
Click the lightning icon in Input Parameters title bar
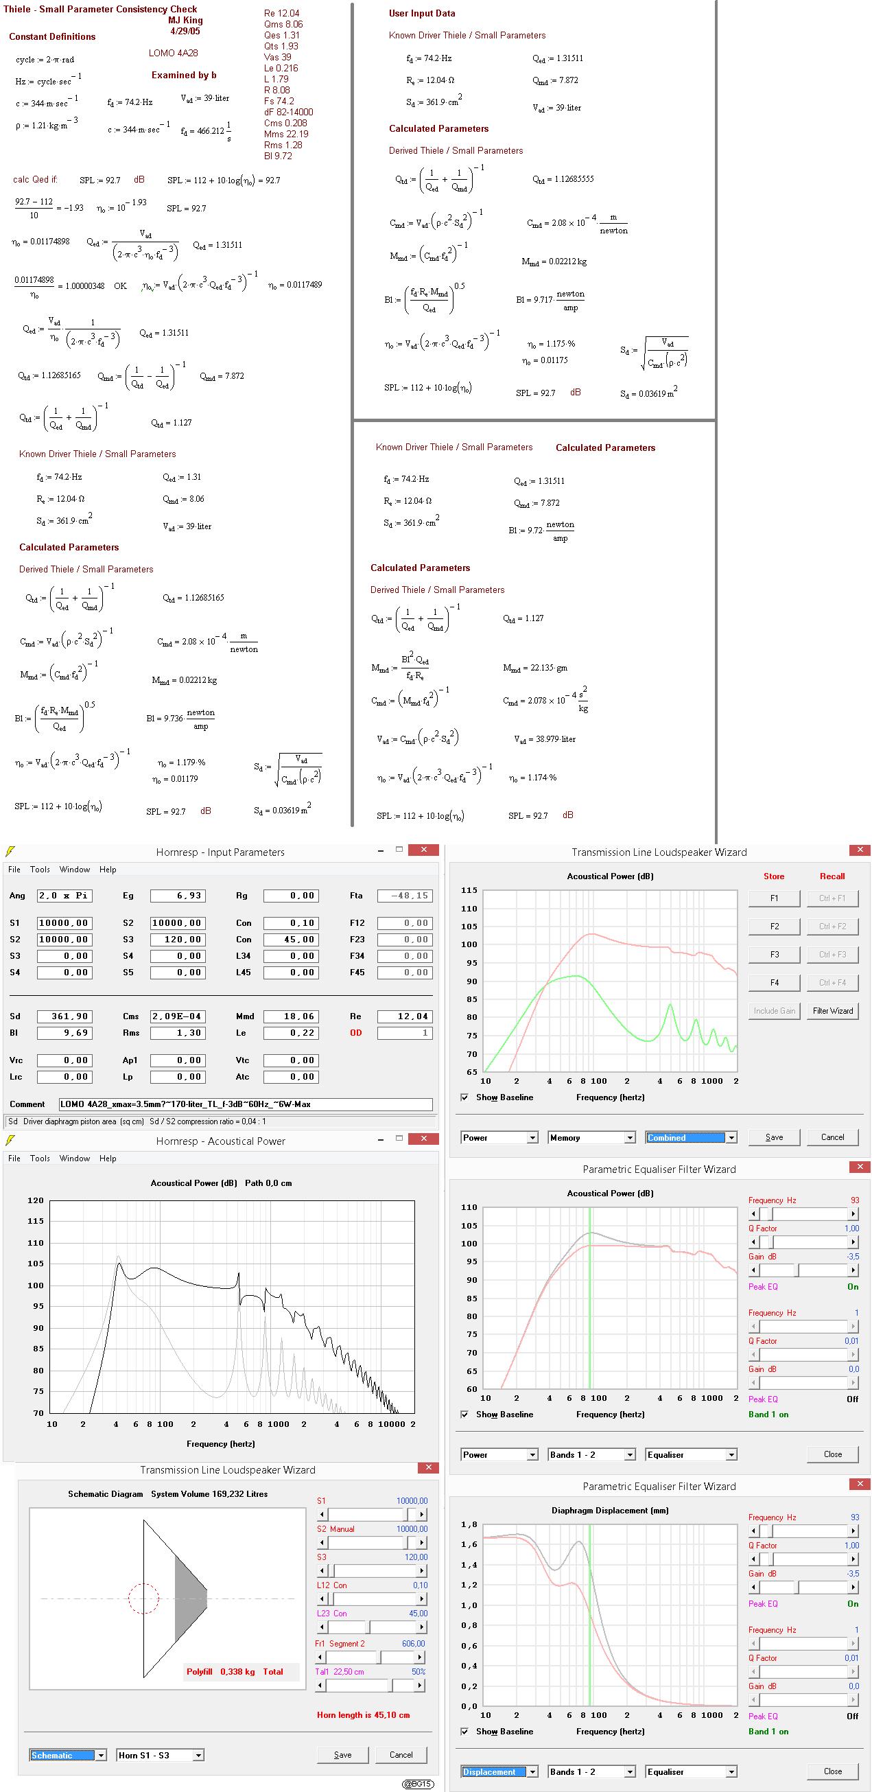(x=10, y=852)
